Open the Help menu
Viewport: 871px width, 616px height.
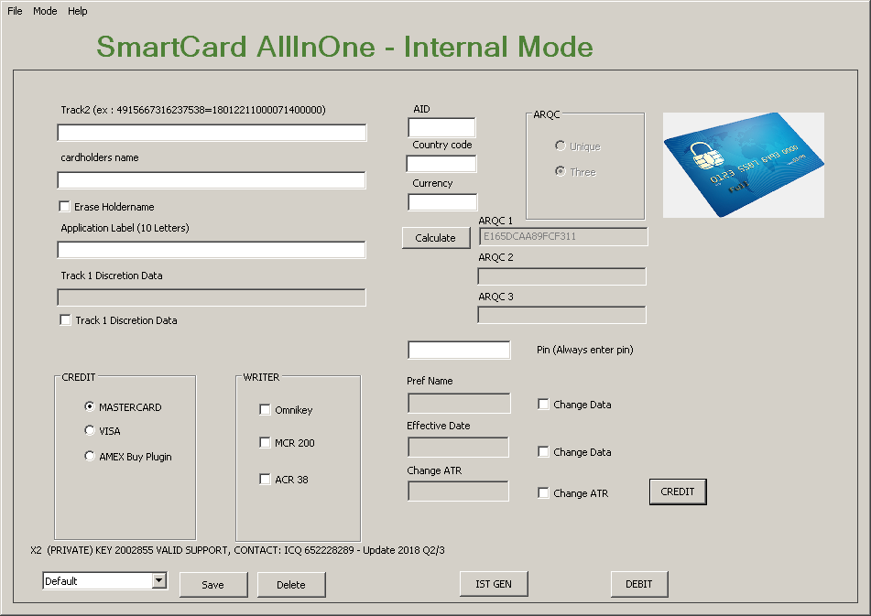coord(78,11)
